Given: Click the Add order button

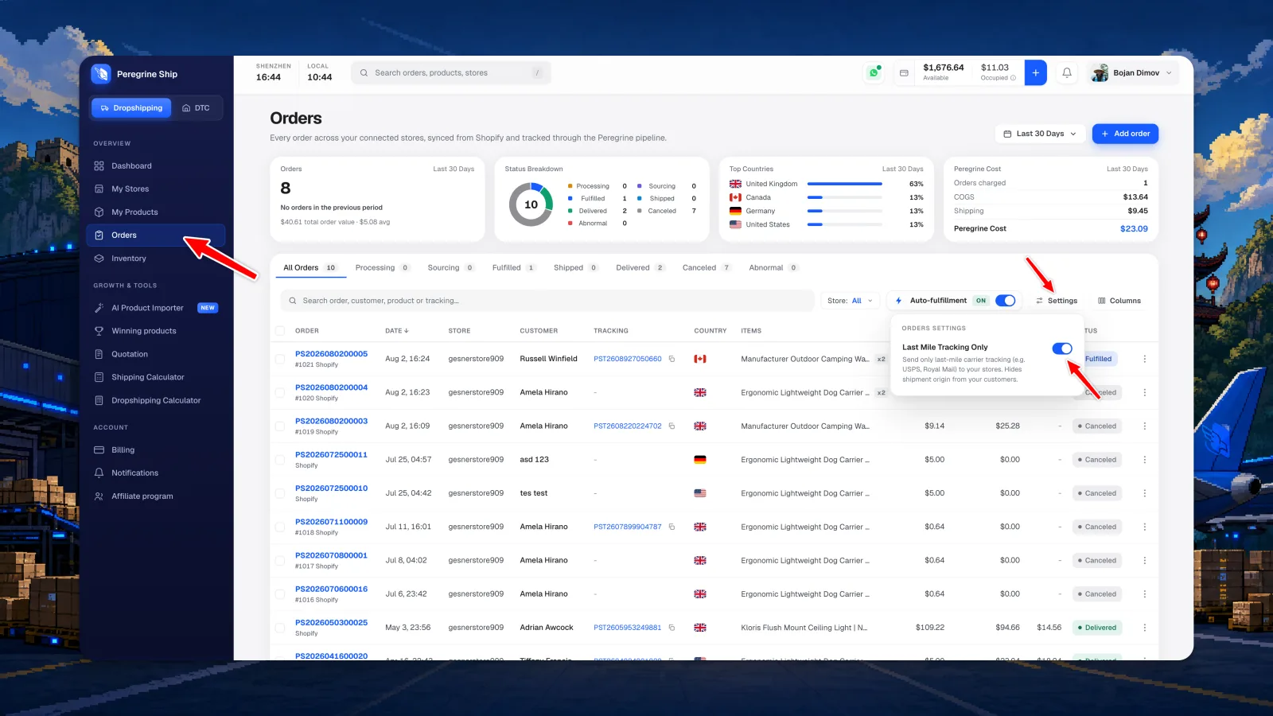Looking at the screenshot, I should (1125, 134).
